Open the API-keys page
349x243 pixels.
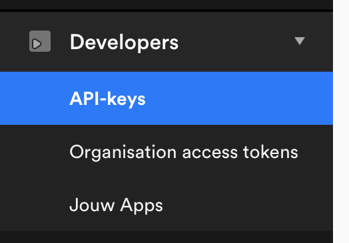point(167,98)
